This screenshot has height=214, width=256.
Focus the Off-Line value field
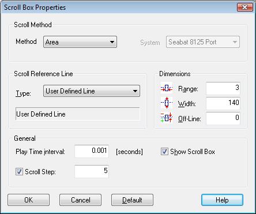coord(223,118)
